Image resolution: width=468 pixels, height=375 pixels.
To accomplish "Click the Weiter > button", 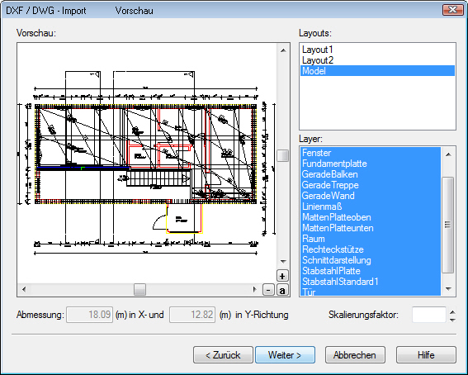I will click(285, 355).
